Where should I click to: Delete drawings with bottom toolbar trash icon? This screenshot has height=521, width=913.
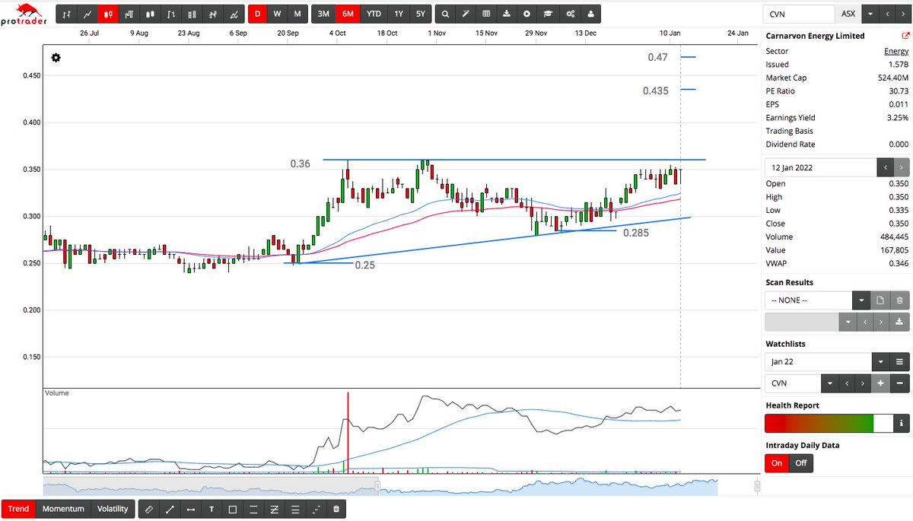tap(336, 509)
